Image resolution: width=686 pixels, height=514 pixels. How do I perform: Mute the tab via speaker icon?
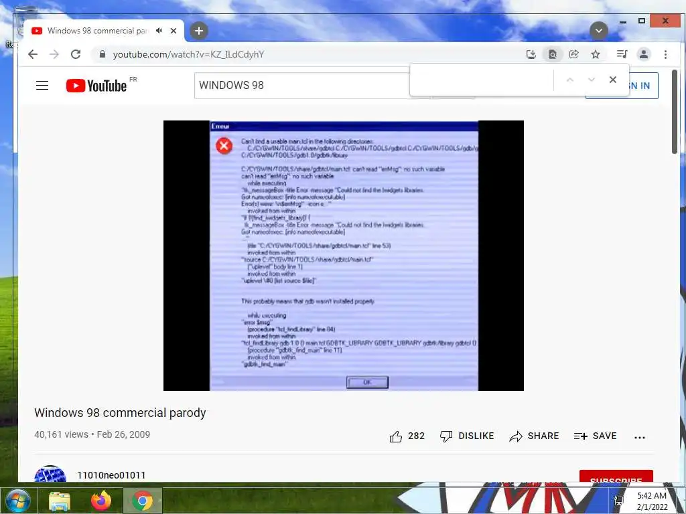(x=159, y=31)
